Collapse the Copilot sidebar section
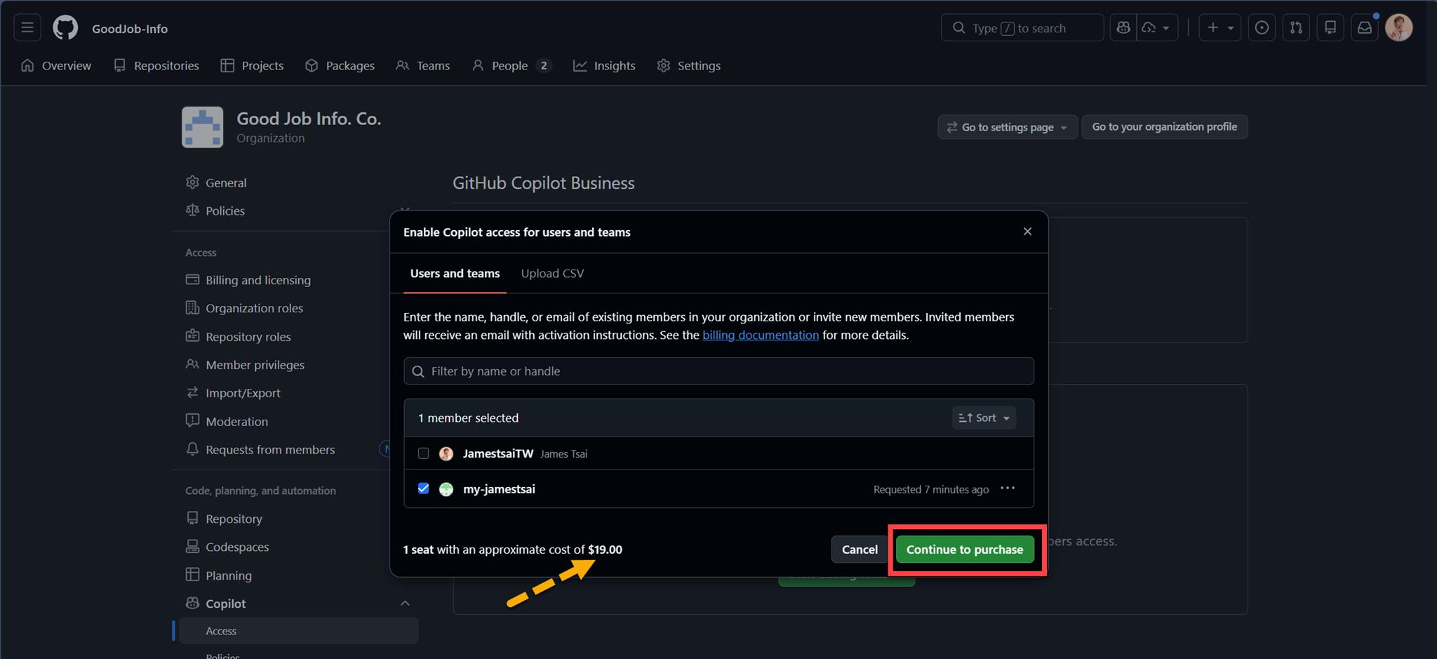Screen dimensions: 1437x659 (x=405, y=604)
